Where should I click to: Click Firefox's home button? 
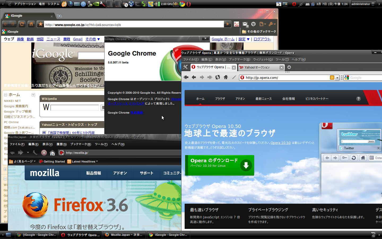pyautogui.click(x=53, y=153)
